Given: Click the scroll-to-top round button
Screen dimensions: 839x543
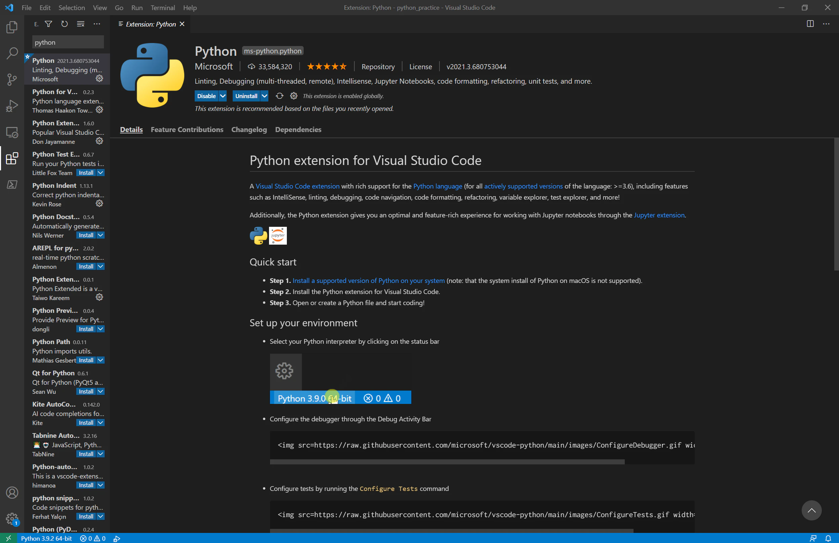Looking at the screenshot, I should (x=811, y=510).
